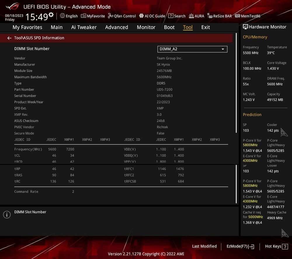Select the Tool tab
292x259 pixels.
coord(188,27)
